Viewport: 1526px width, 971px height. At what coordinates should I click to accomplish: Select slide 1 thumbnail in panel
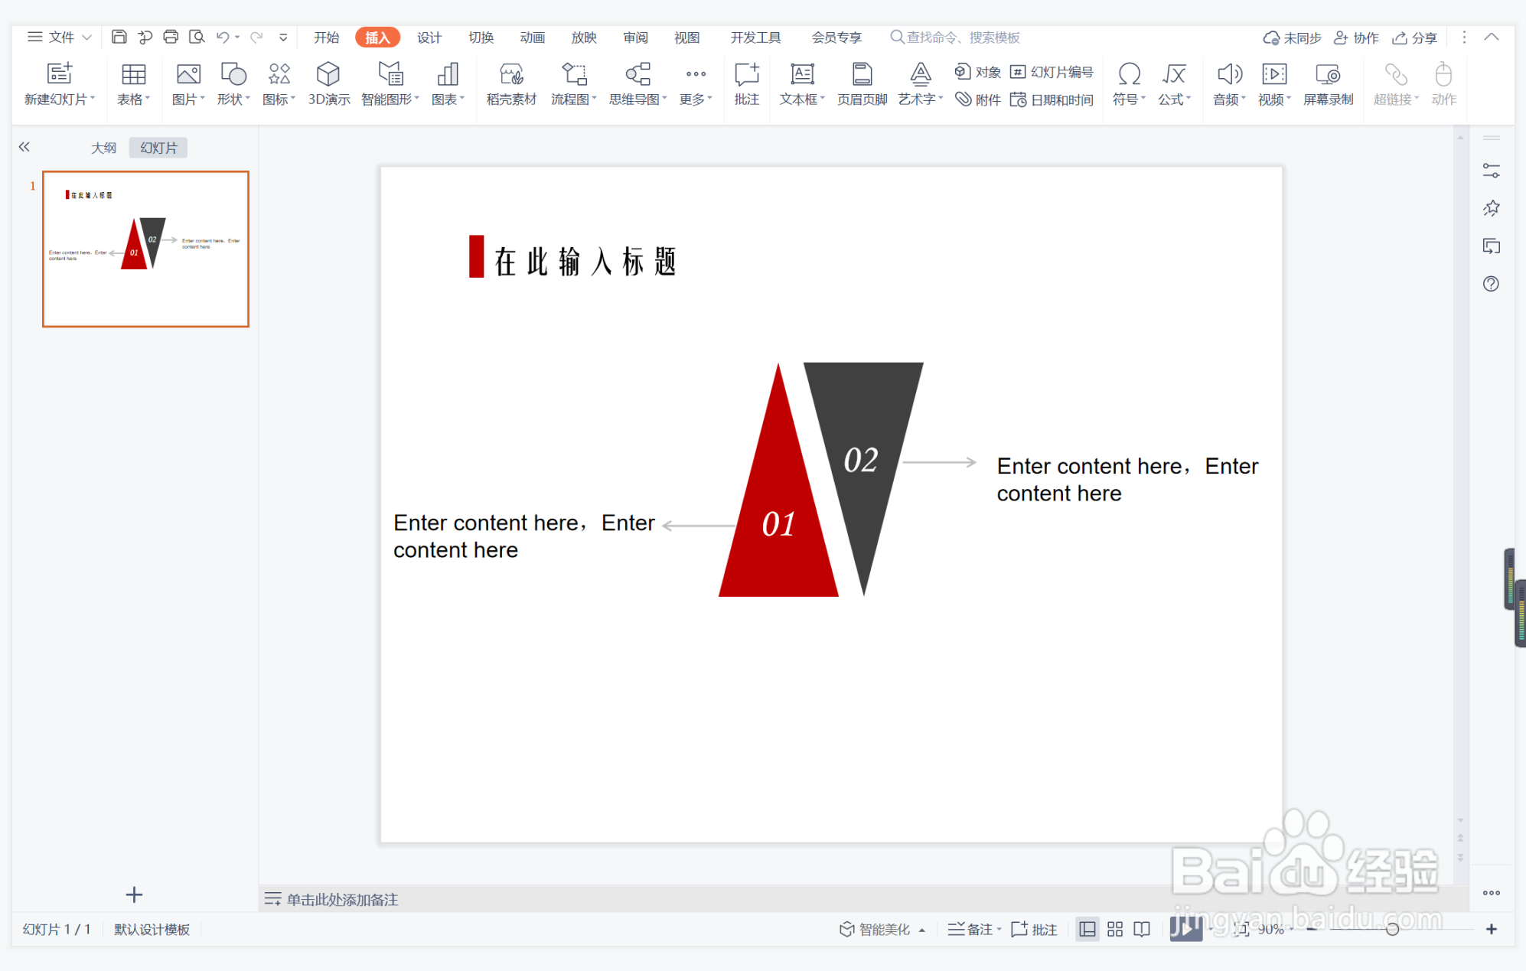tap(145, 249)
